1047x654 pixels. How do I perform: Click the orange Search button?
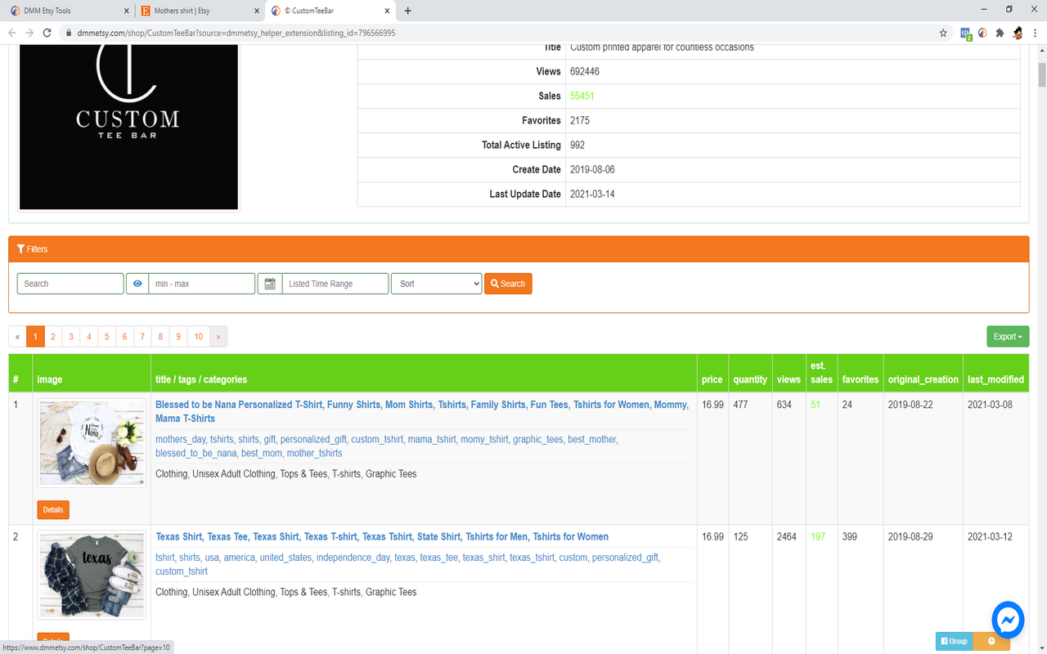click(x=508, y=284)
